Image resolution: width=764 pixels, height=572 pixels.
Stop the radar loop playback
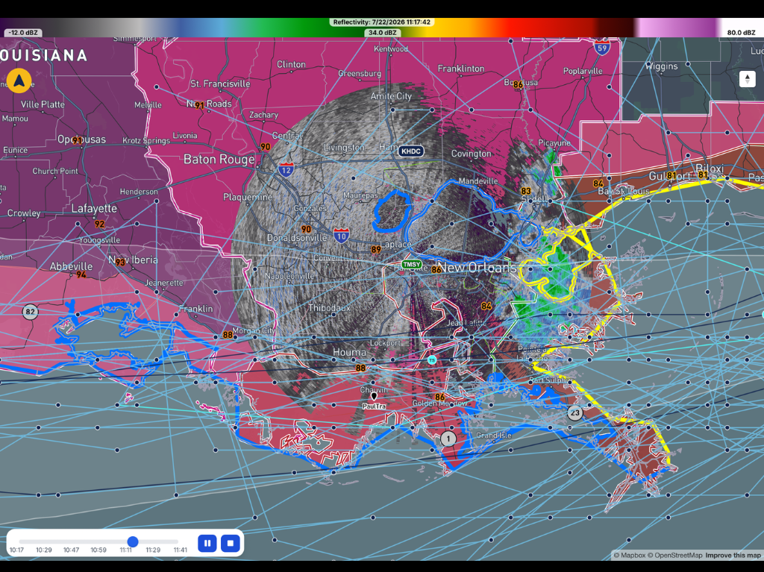[231, 543]
